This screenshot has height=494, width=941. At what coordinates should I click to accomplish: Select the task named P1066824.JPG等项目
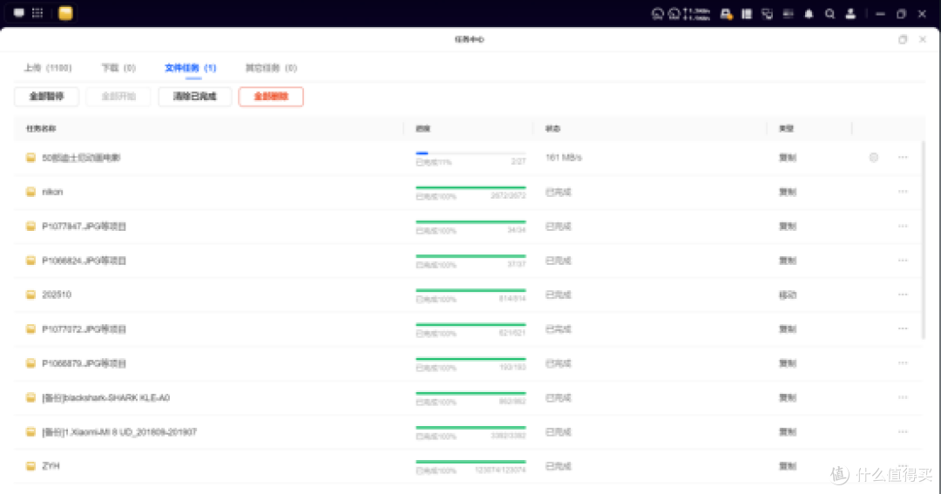pos(84,261)
